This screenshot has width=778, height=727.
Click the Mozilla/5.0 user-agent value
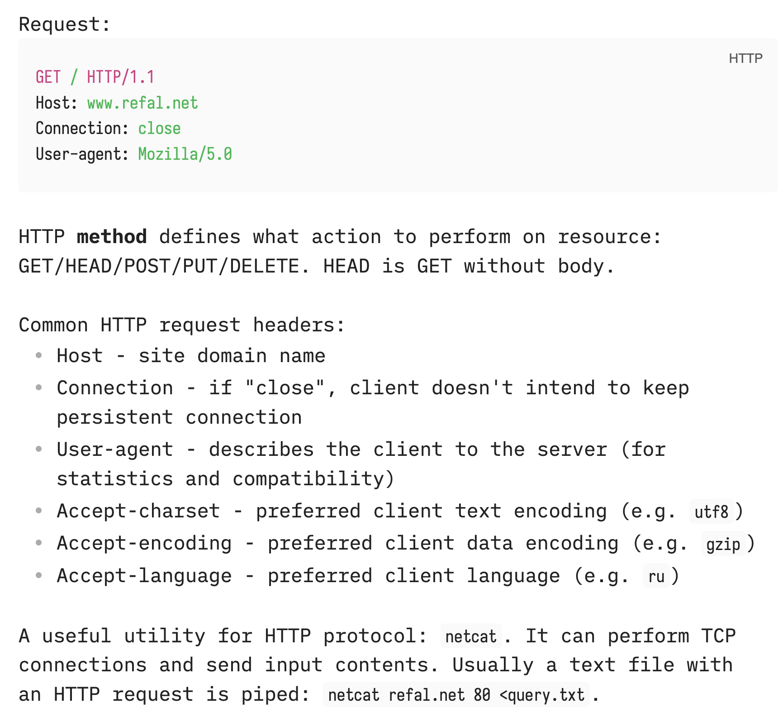[x=185, y=154]
